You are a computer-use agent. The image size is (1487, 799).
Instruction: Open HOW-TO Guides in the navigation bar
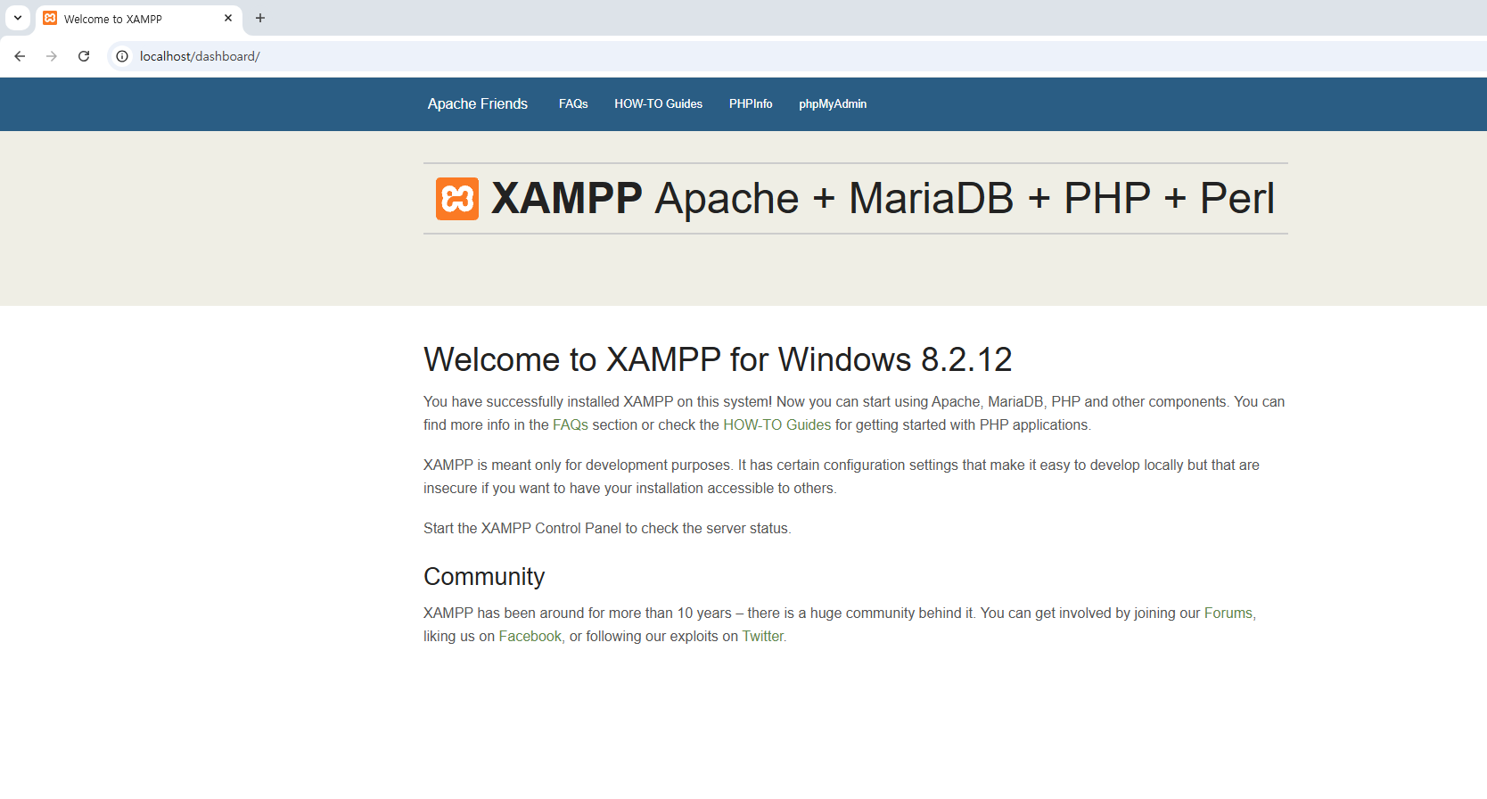tap(658, 104)
